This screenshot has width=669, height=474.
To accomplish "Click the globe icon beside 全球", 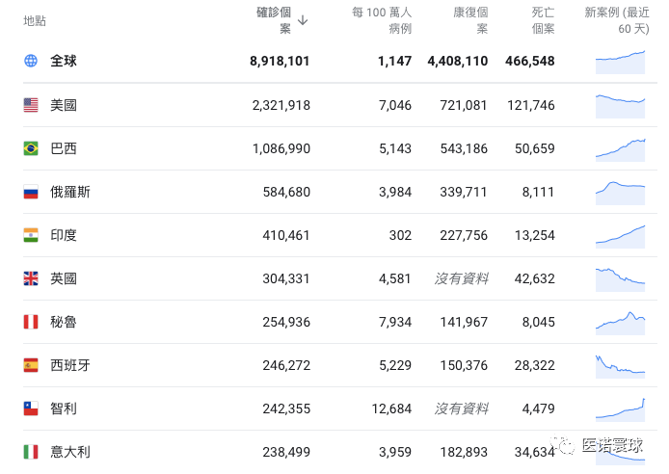I will point(31,61).
